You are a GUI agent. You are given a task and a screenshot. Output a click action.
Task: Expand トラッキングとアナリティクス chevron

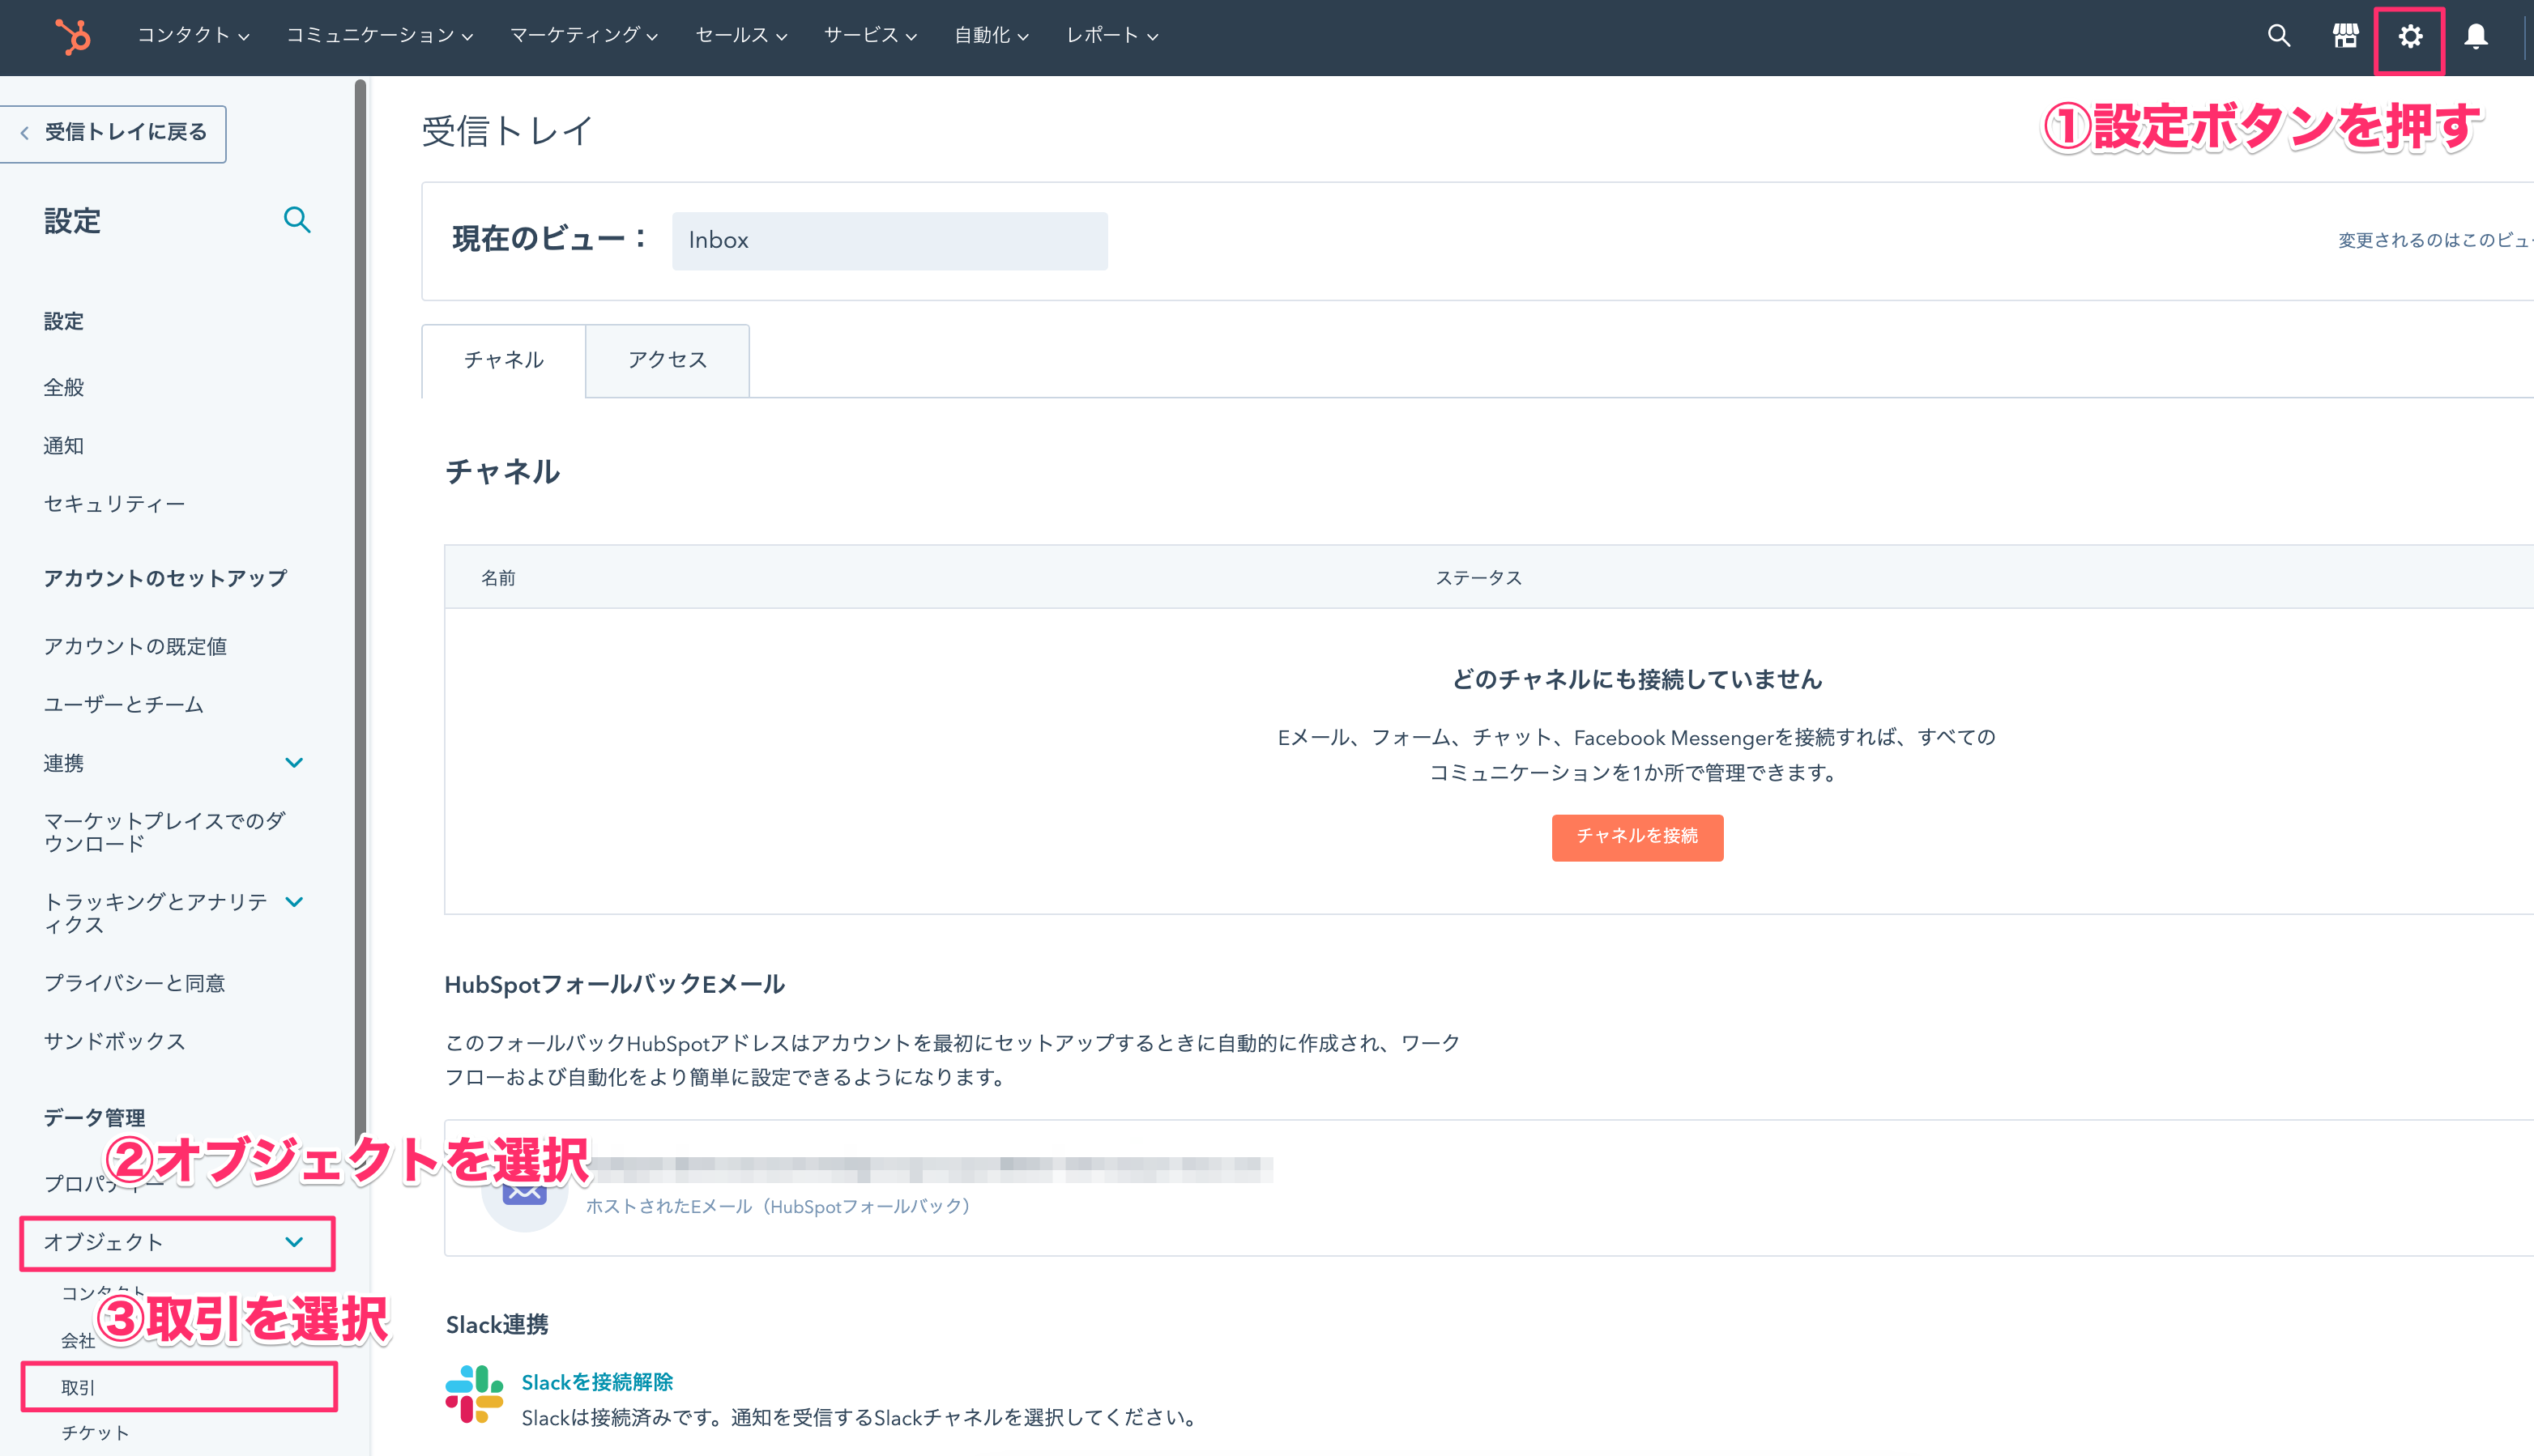(294, 902)
